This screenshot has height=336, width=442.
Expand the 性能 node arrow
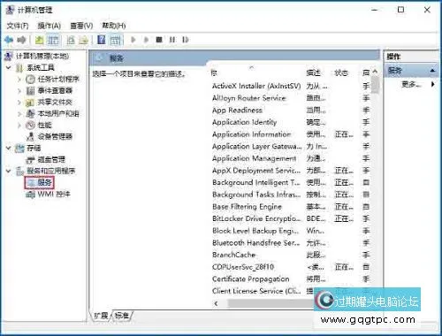(x=19, y=125)
